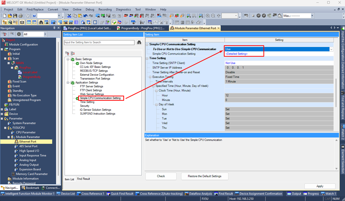The height and width of the screenshot is (201, 345).
Task: Click the Undo arrow icon
Action: (86, 16)
